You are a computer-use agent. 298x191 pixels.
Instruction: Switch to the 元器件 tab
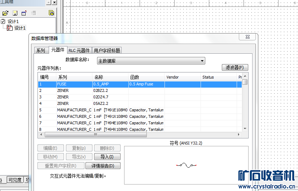tap(58, 50)
